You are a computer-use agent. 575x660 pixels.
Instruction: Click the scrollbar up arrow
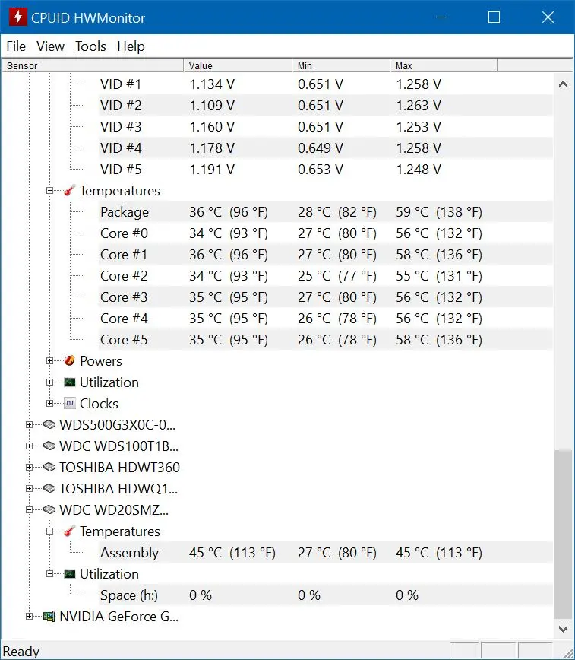563,84
